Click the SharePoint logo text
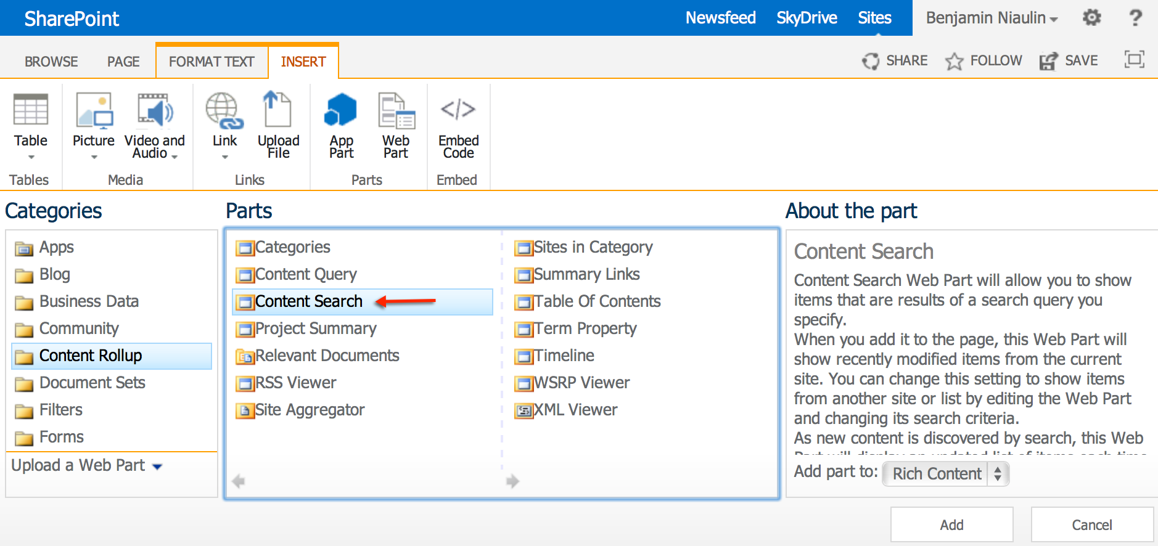The image size is (1158, 546). pos(72,18)
